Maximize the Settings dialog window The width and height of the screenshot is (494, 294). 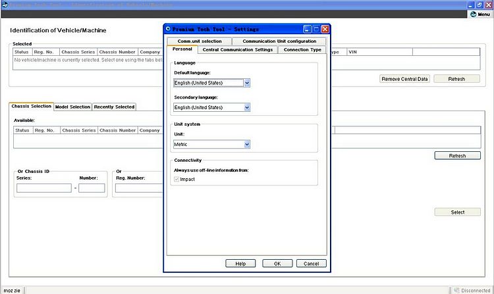click(x=316, y=29)
